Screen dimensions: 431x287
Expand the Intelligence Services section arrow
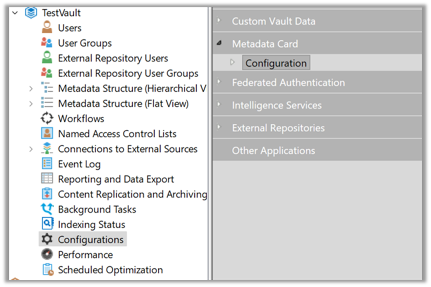click(x=219, y=104)
